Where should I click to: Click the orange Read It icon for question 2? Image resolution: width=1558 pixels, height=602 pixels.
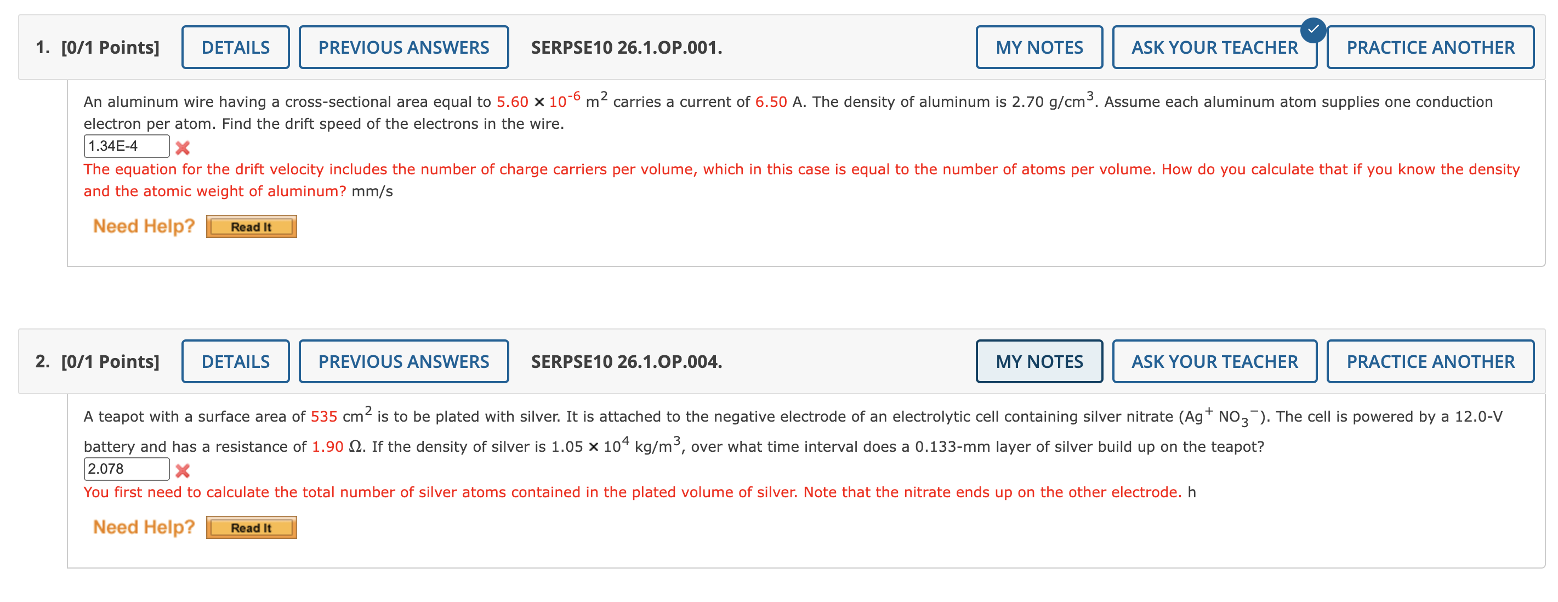[251, 527]
